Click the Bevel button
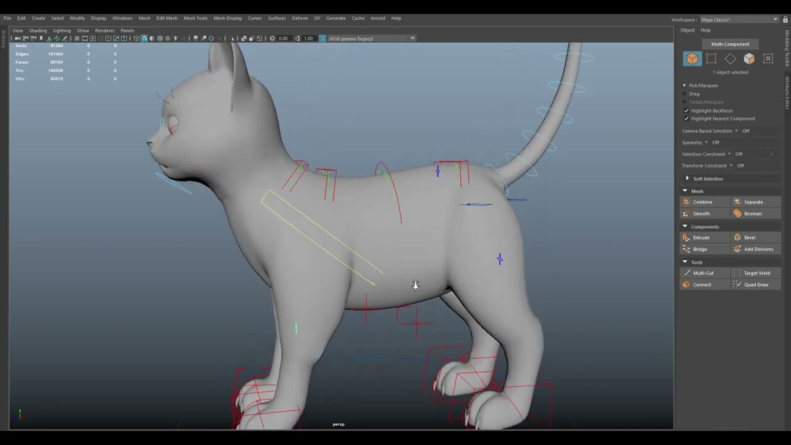 (749, 237)
